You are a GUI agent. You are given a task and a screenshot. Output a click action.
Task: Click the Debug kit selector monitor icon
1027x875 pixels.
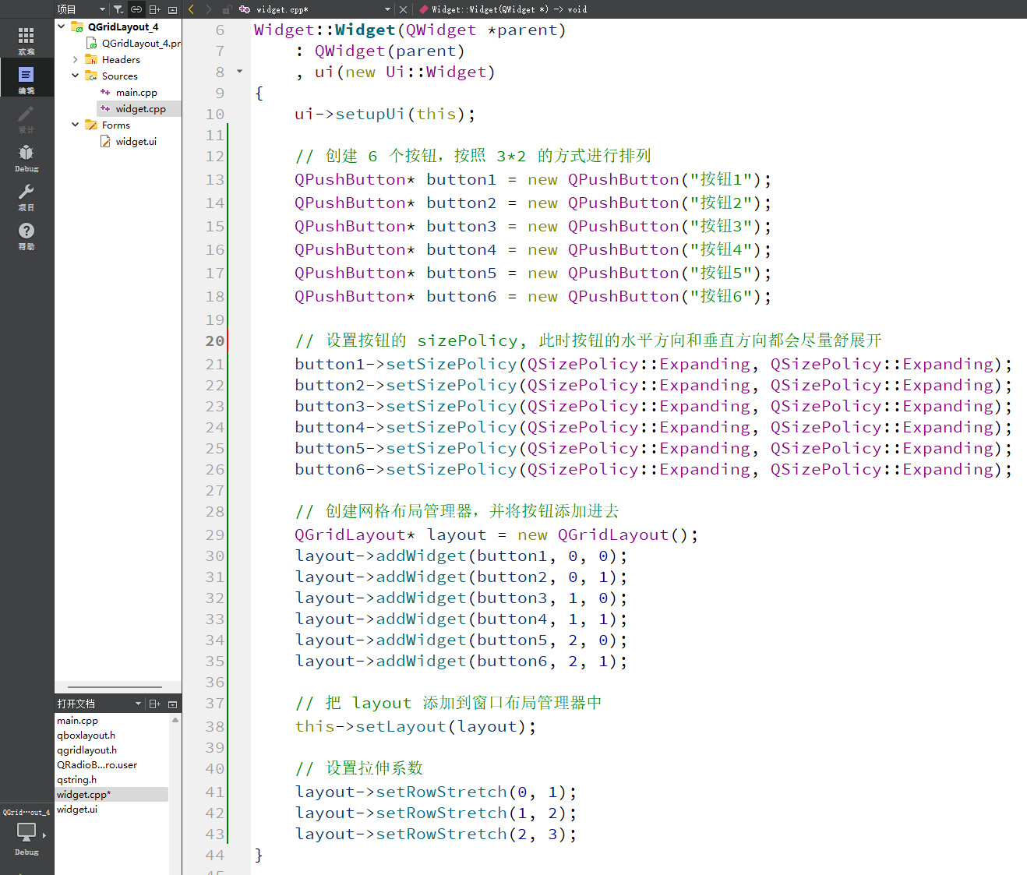26,832
